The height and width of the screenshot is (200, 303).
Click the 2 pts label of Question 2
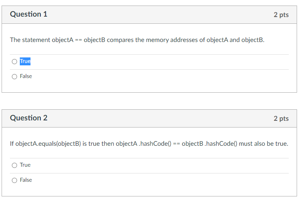click(x=281, y=118)
